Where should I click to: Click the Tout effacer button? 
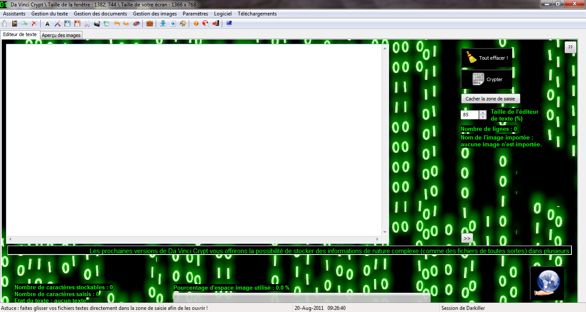tap(487, 58)
